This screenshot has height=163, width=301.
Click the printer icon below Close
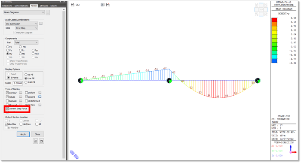click(x=41, y=142)
